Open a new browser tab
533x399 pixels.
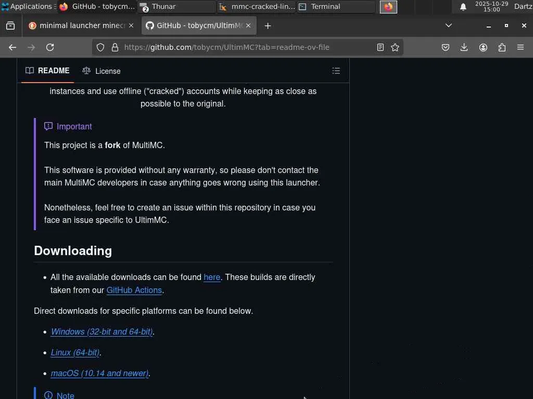tap(268, 26)
